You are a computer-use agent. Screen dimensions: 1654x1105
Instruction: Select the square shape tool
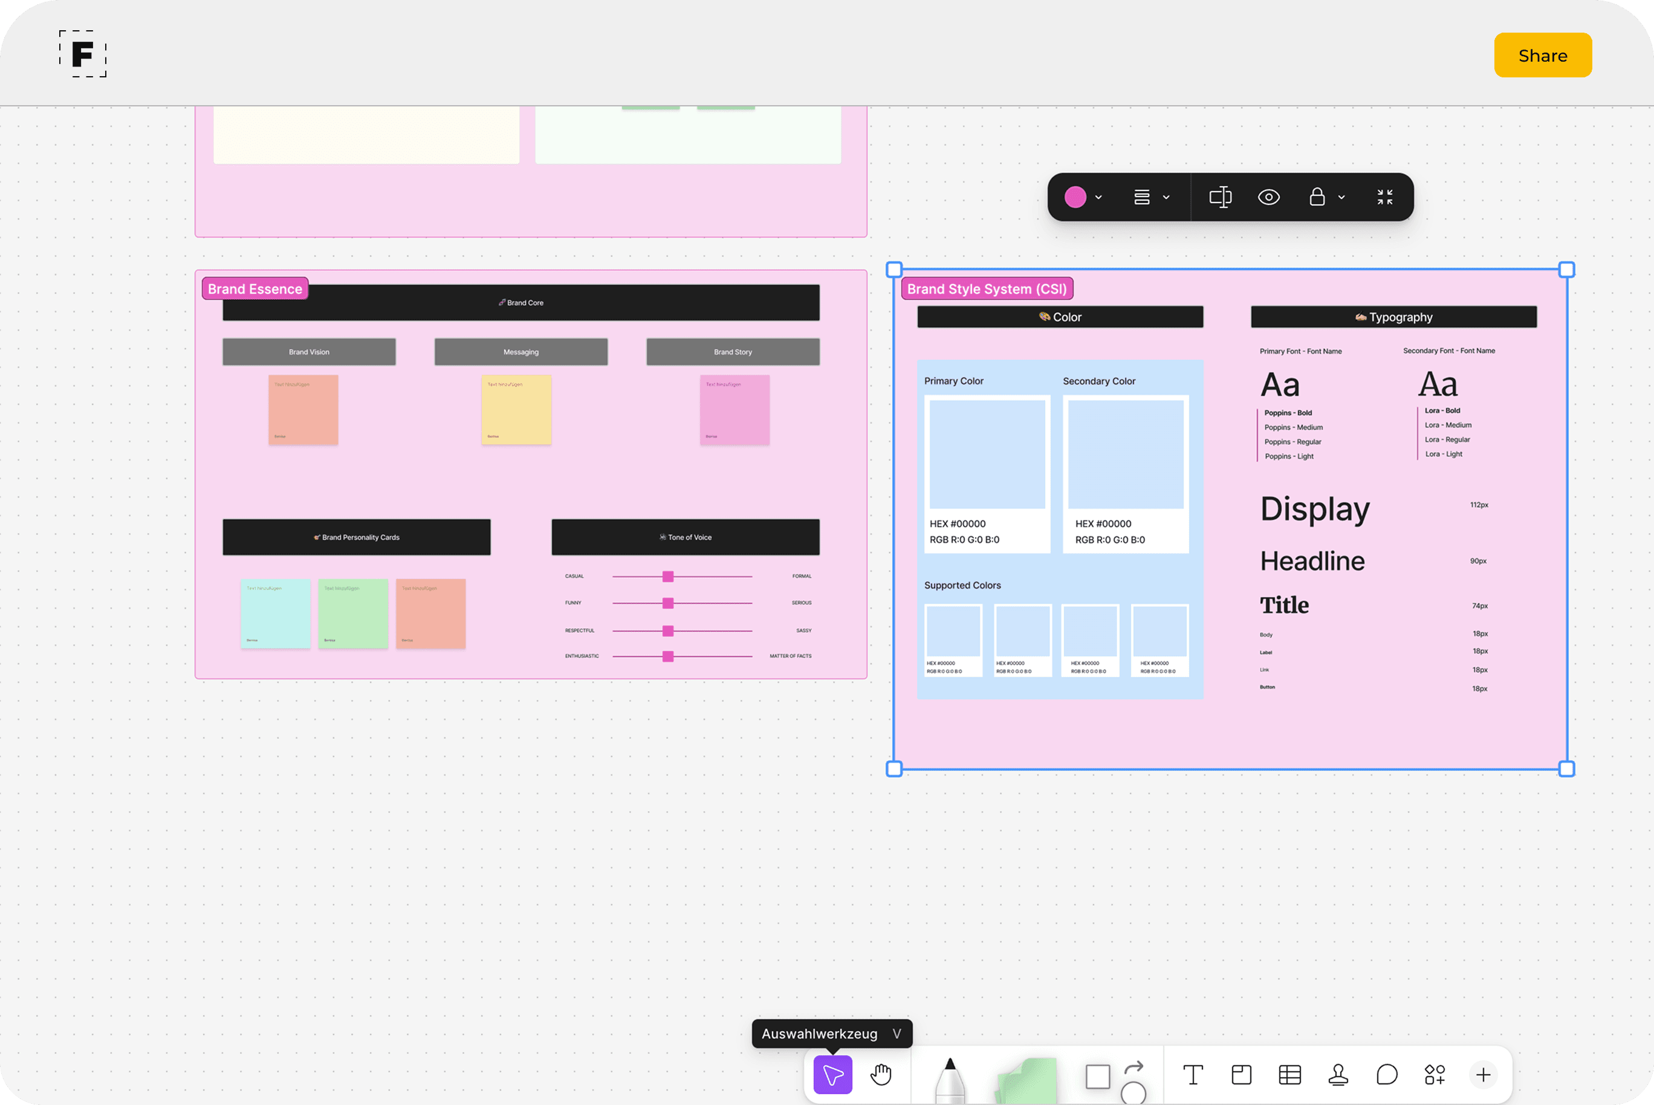point(1097,1076)
